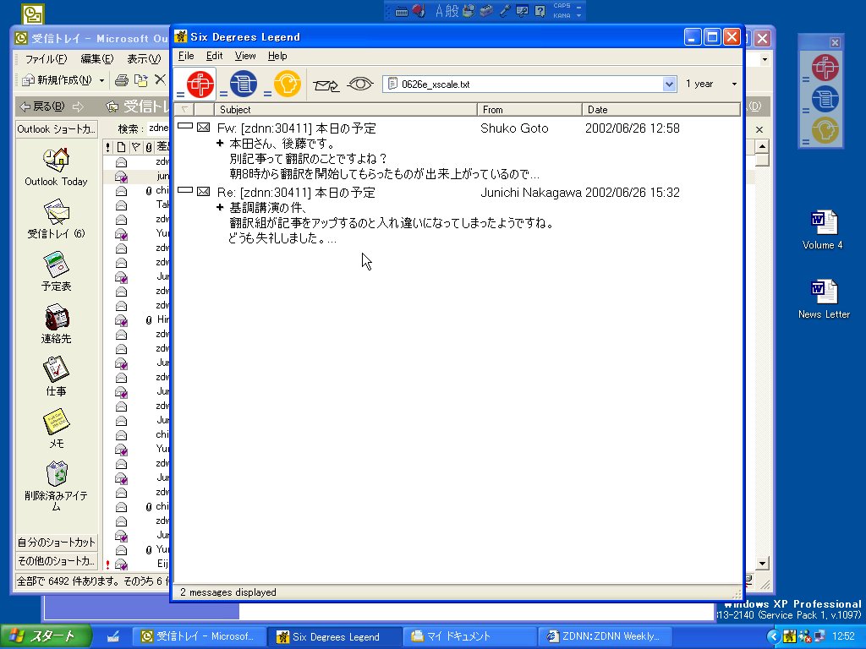Open the 0626e_xscale.txt file dropdown

point(669,84)
